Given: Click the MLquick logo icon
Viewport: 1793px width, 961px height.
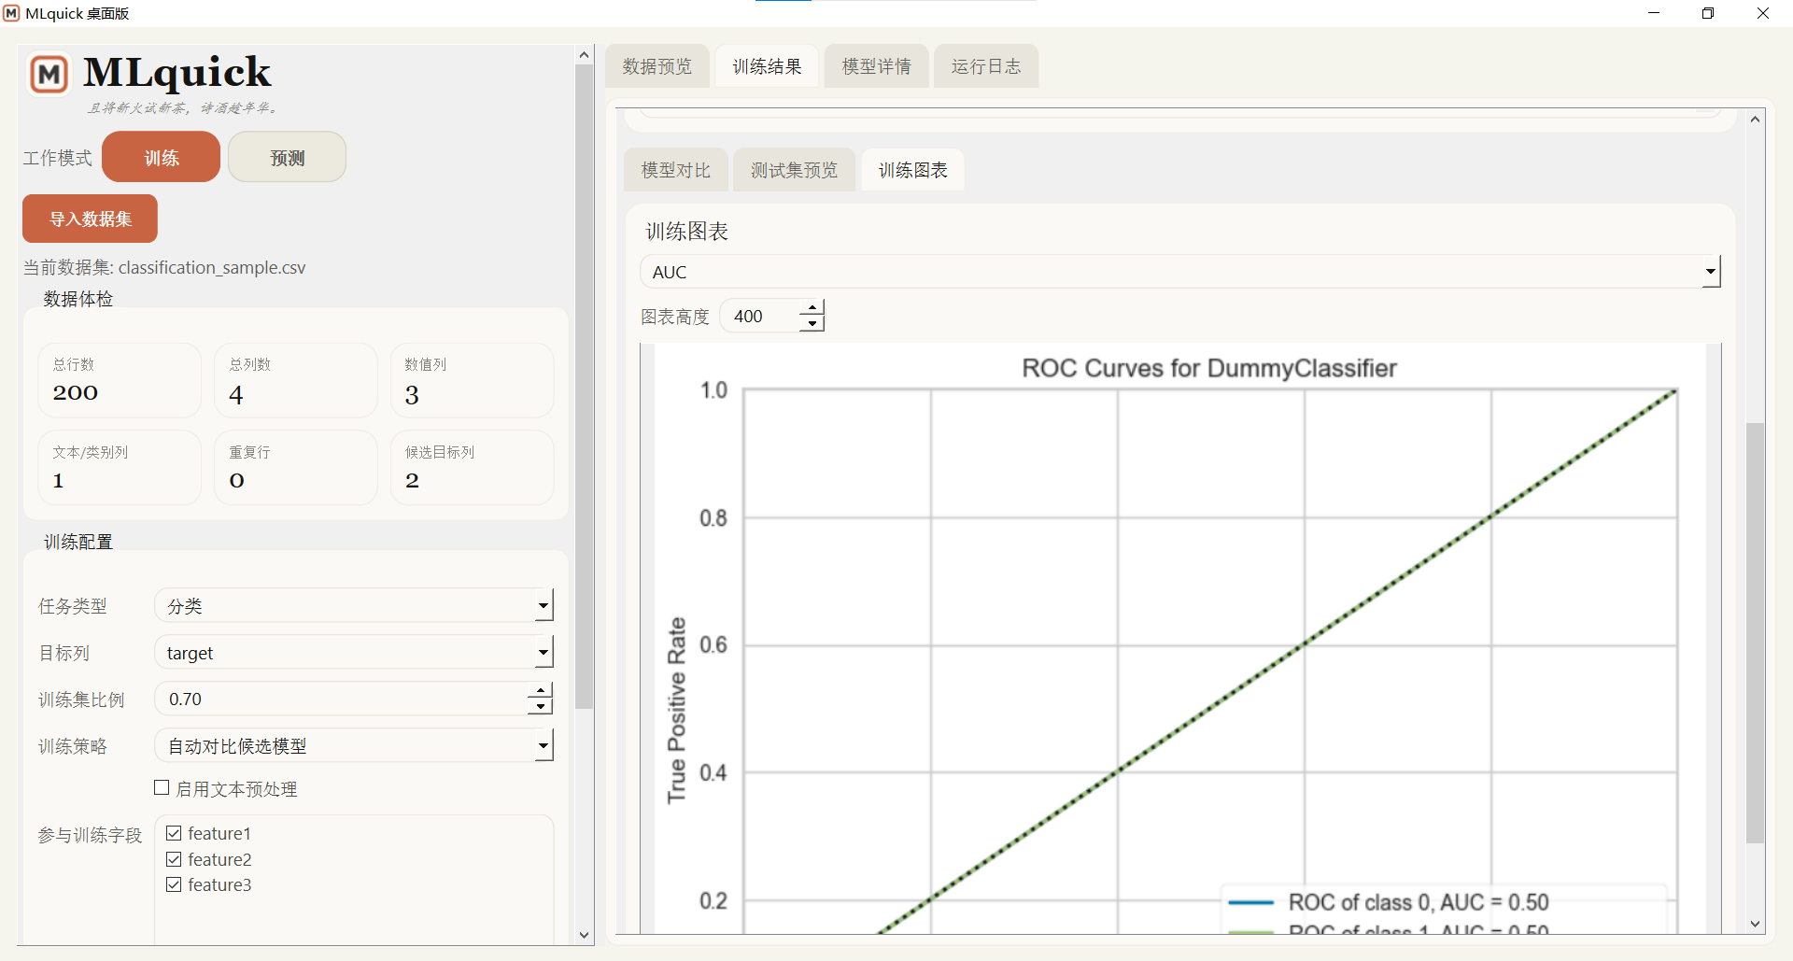Looking at the screenshot, I should (x=49, y=74).
